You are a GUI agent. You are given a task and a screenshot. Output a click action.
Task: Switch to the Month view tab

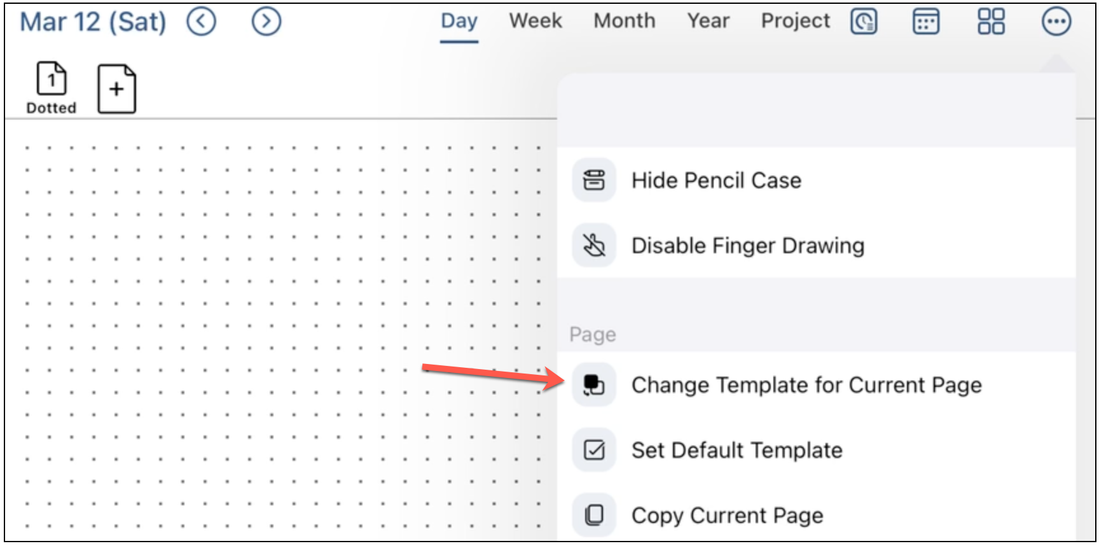624,20
